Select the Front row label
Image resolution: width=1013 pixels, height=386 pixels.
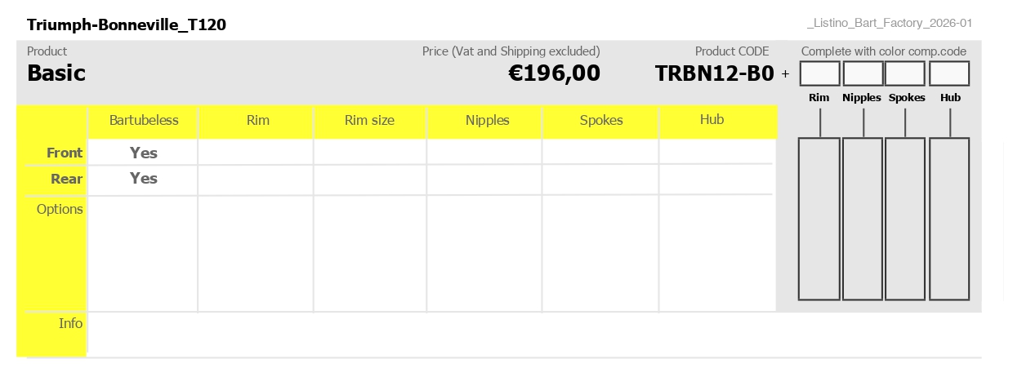point(65,153)
